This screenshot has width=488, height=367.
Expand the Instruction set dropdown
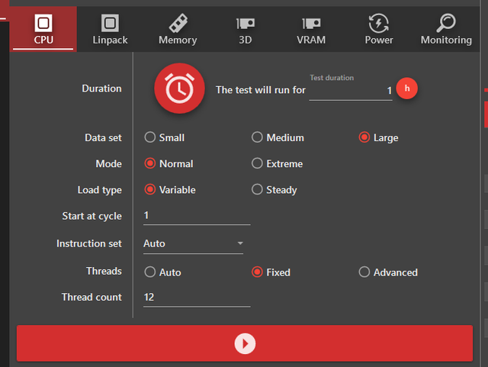(x=194, y=243)
